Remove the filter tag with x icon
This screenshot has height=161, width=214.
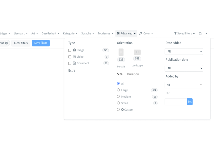[7, 43]
